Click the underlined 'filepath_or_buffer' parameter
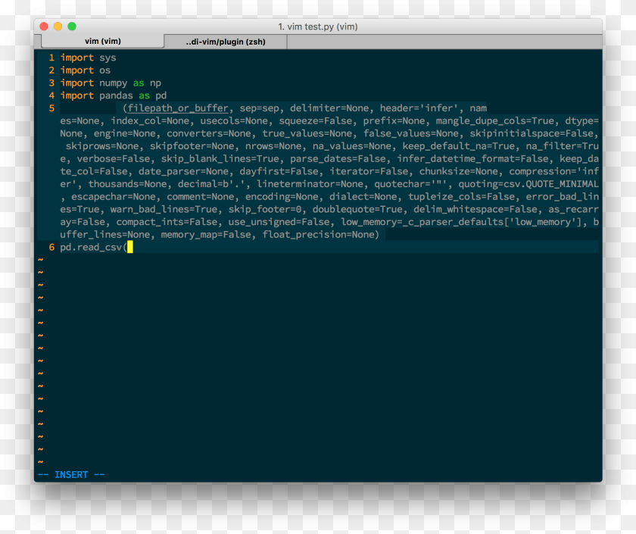Viewport: 636px width, 534px height. (x=178, y=108)
